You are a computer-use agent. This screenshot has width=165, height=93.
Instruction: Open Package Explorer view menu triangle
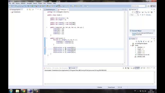point(36,9)
